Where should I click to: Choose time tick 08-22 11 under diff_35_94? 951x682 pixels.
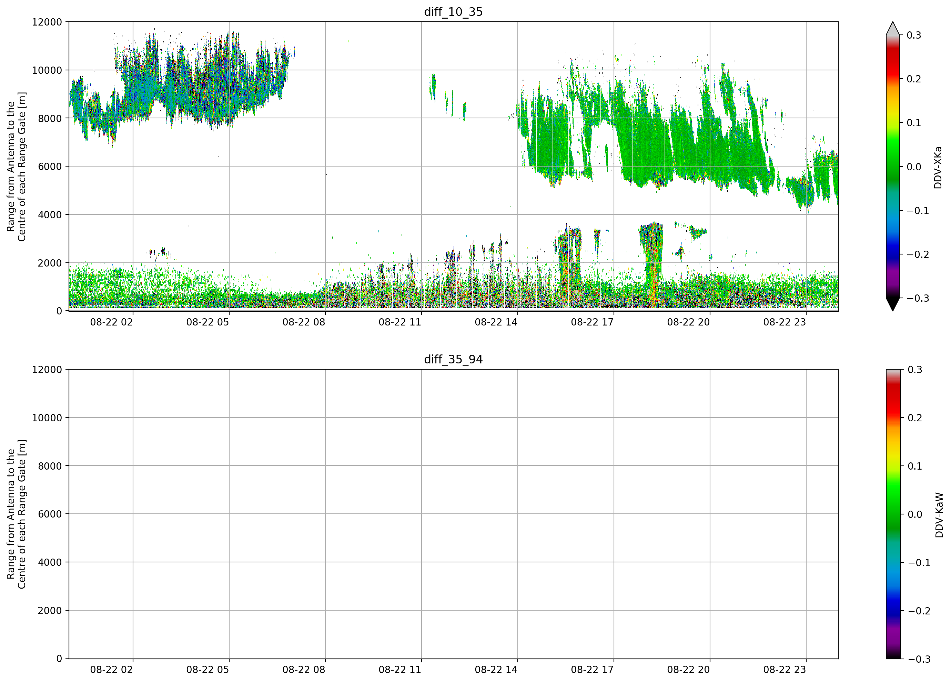coord(399,670)
